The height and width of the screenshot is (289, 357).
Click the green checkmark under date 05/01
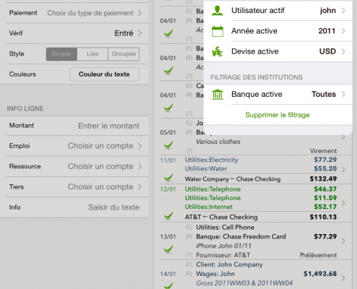pyautogui.click(x=168, y=144)
